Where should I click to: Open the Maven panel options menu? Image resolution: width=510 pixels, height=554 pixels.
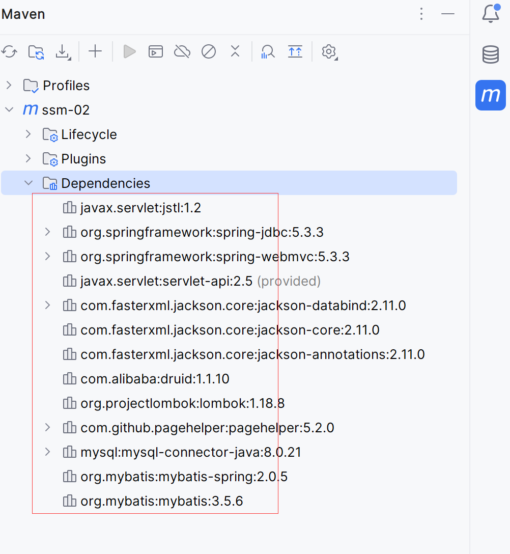(421, 14)
